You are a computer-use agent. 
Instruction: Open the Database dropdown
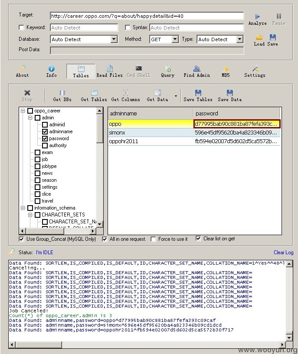(114, 39)
